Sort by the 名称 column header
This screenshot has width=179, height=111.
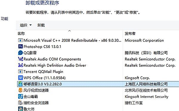[21, 34]
